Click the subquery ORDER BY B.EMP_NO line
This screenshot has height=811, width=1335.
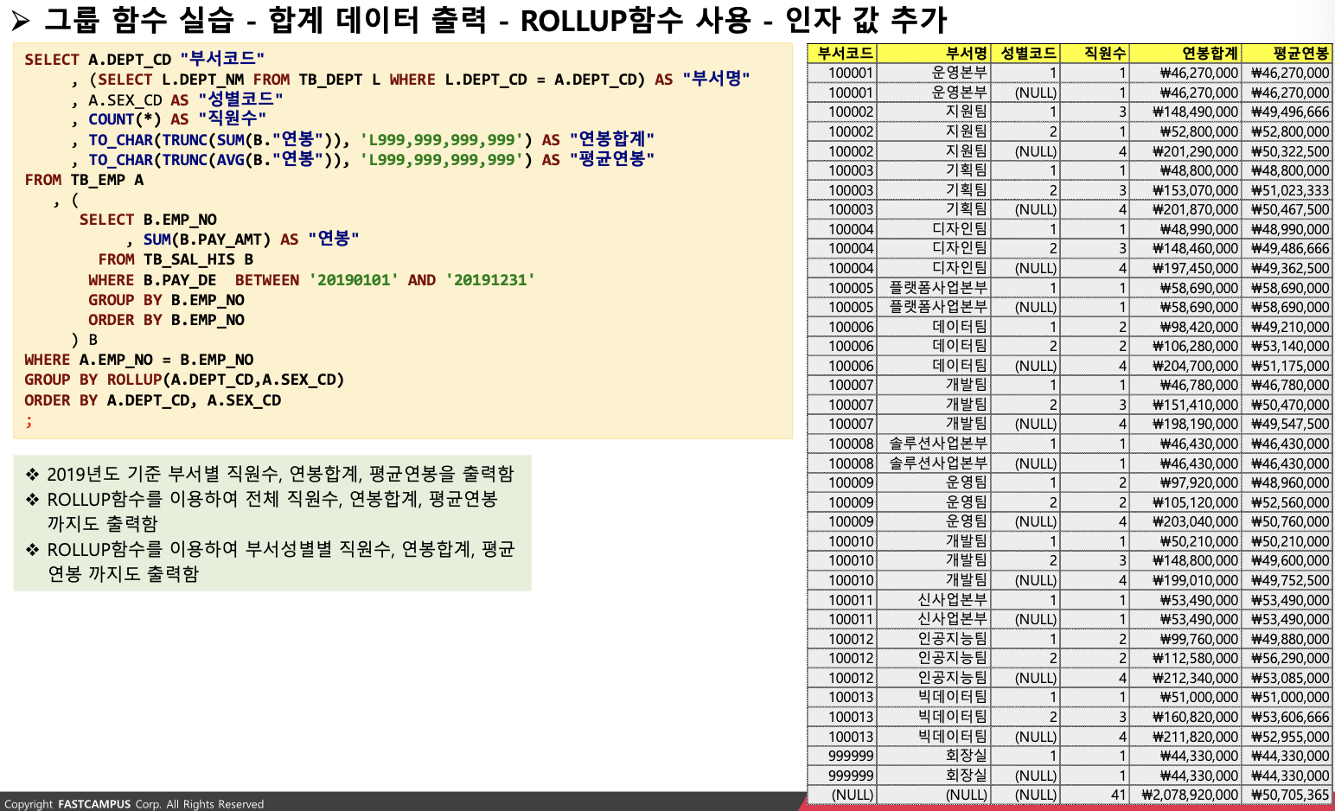(166, 320)
